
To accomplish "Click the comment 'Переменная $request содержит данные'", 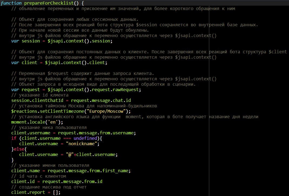I will [x=82, y=73].
